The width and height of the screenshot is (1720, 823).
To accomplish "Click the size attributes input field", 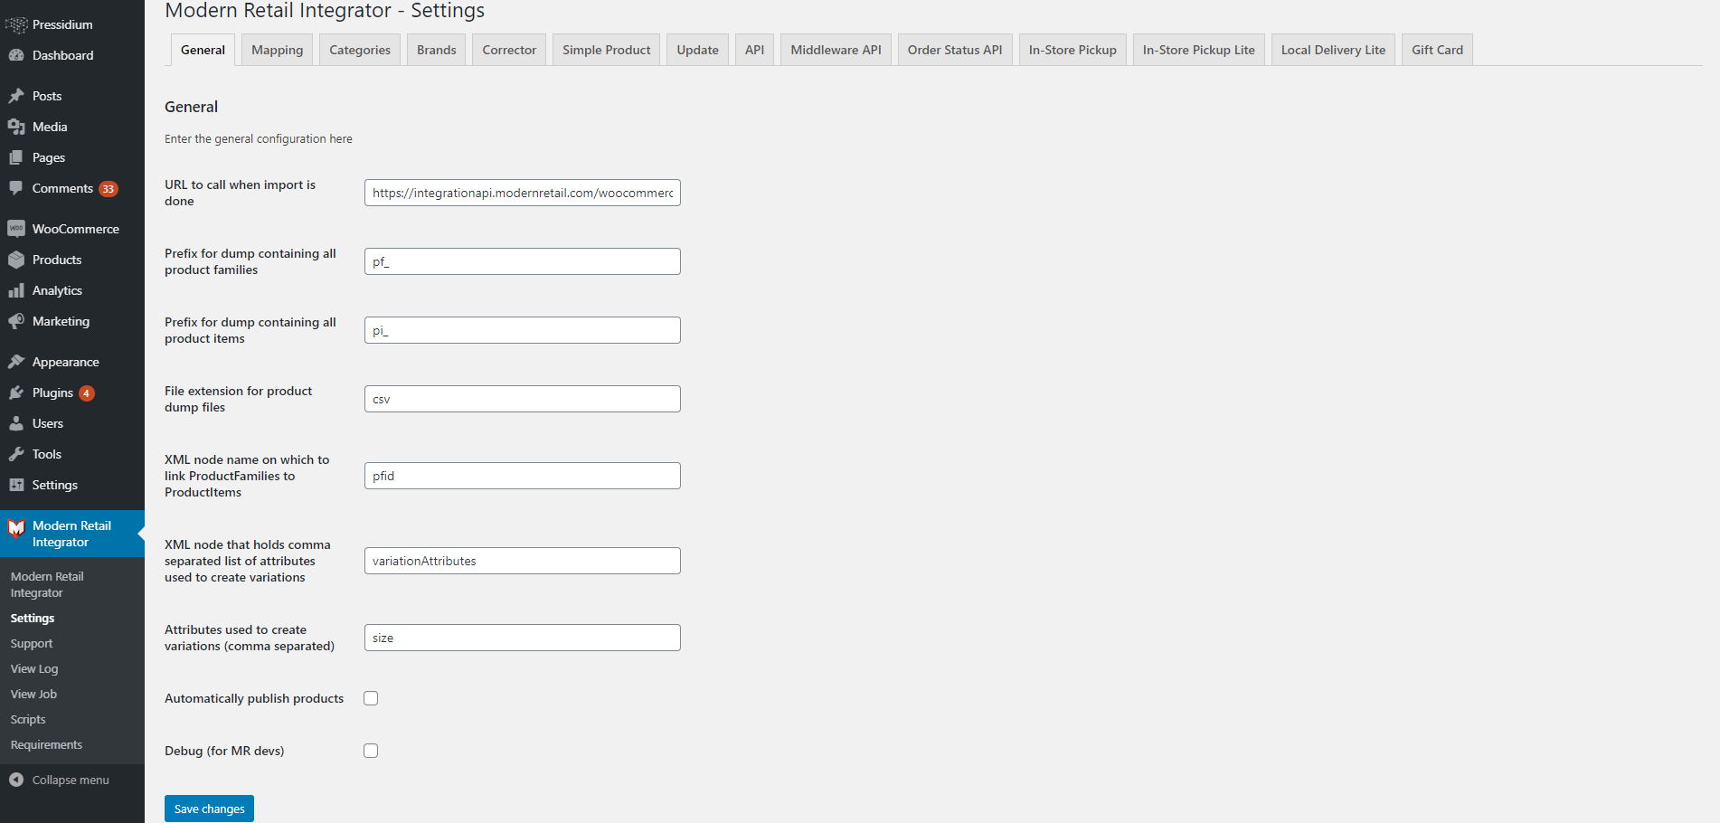I will (x=523, y=638).
